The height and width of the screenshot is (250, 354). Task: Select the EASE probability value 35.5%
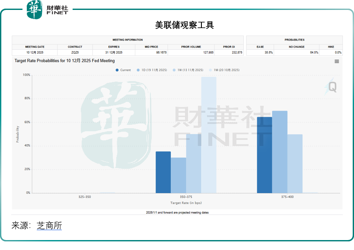pos(268,52)
